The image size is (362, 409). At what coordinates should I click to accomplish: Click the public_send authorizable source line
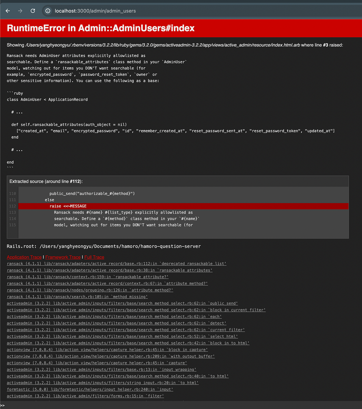click(92, 194)
